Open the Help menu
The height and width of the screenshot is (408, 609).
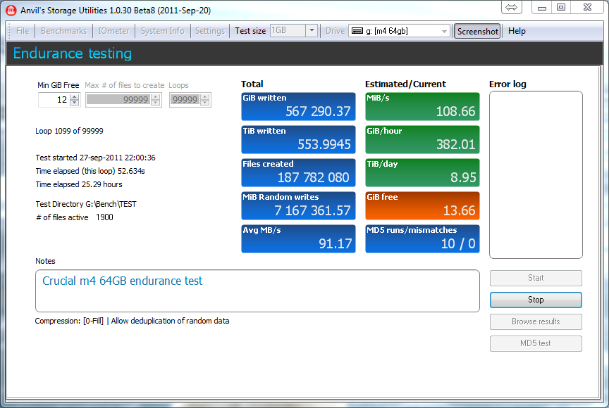pos(517,31)
